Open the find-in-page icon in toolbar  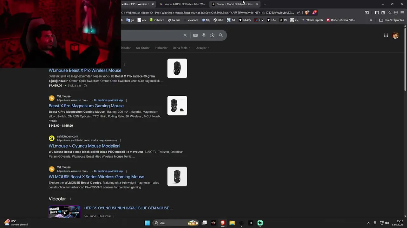(367, 13)
